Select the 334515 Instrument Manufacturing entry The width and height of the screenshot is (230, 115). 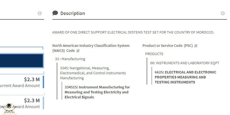(97, 92)
